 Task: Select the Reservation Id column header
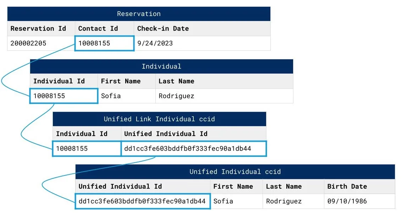click(x=38, y=29)
